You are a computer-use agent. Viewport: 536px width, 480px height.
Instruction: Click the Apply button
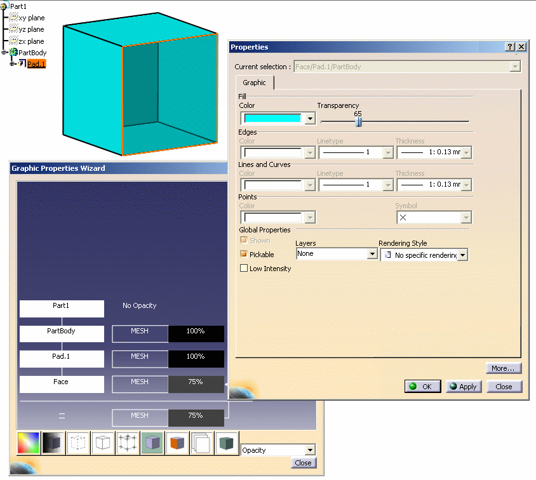pyautogui.click(x=464, y=387)
